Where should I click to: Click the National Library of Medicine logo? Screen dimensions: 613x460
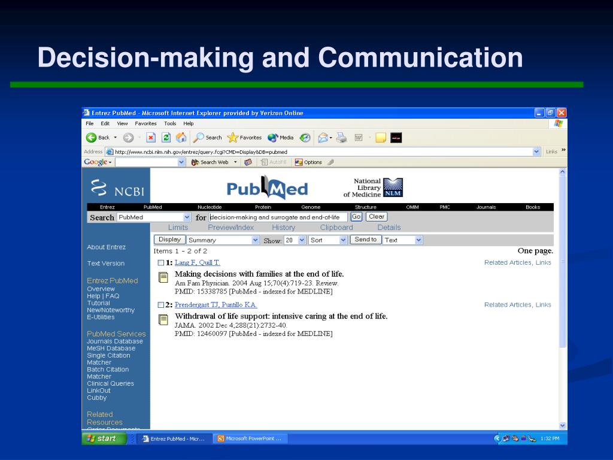click(373, 187)
